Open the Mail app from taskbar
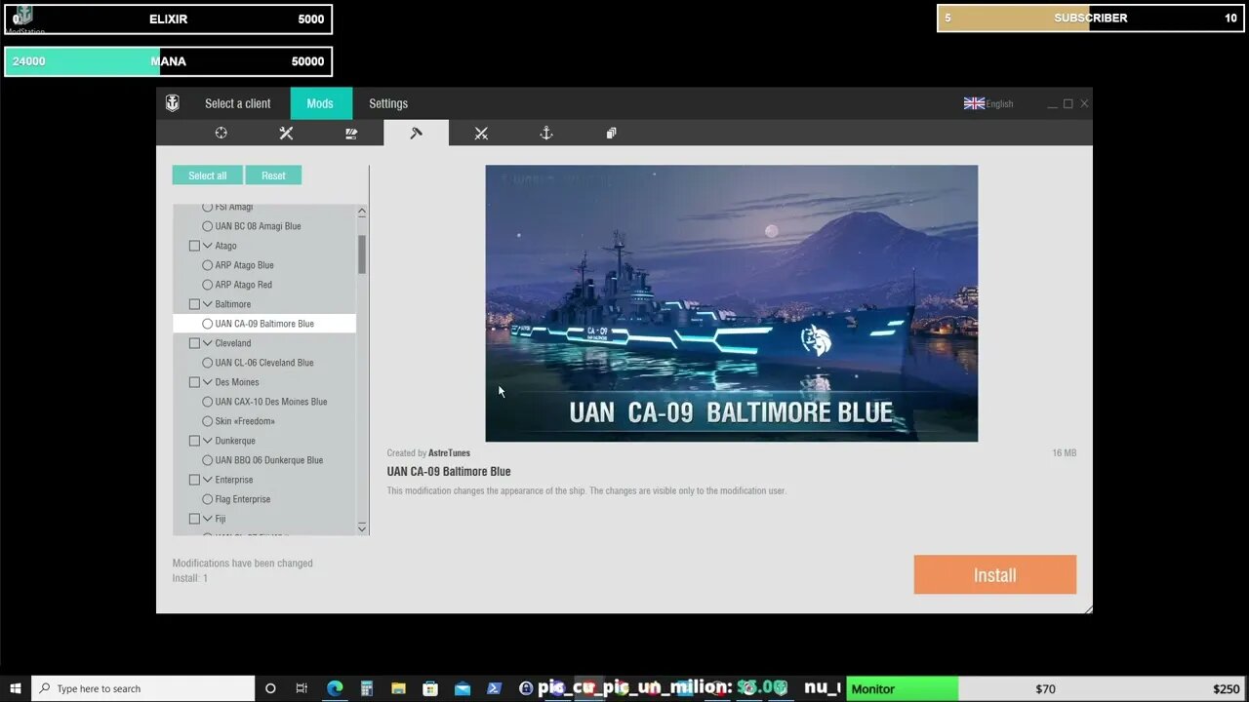The width and height of the screenshot is (1249, 702). click(x=463, y=688)
